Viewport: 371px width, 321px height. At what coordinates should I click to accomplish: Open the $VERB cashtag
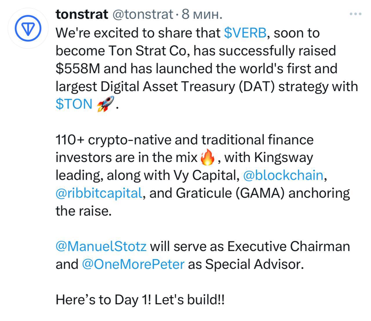tap(245, 33)
